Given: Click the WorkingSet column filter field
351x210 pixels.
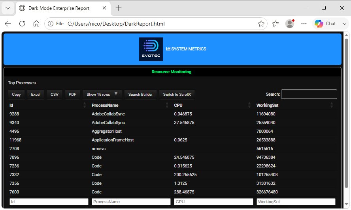Looking at the screenshot, I should point(296,202).
